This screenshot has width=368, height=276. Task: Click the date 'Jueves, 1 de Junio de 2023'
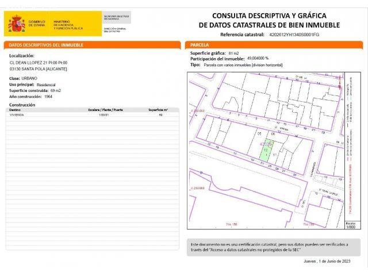tap(327, 261)
